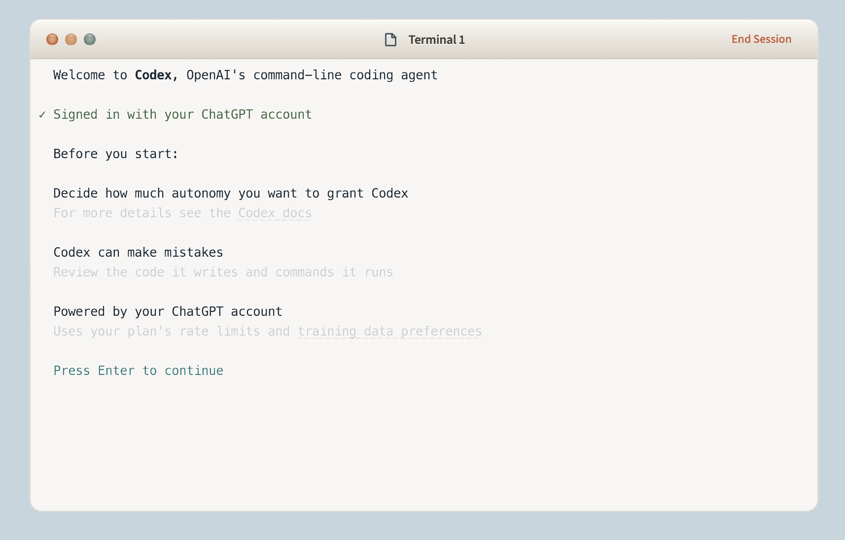Open the Codex docs link
The width and height of the screenshot is (845, 540).
pos(275,213)
